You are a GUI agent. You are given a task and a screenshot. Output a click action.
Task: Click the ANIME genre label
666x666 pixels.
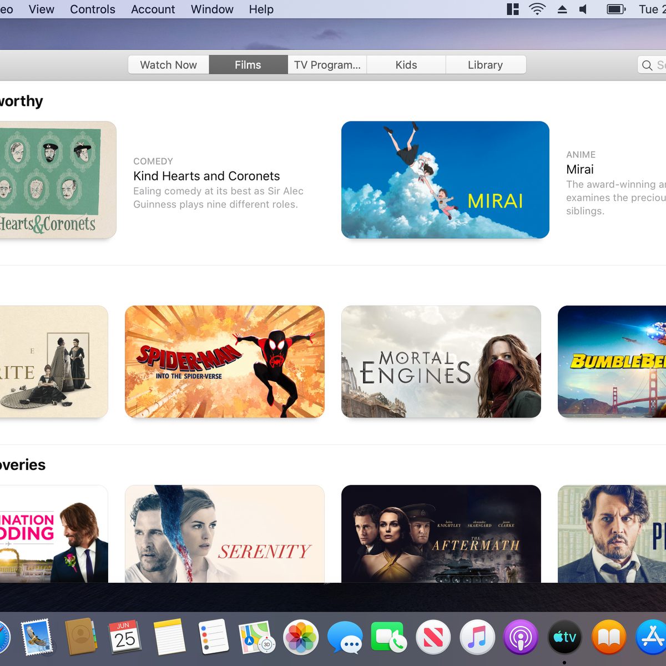(581, 154)
